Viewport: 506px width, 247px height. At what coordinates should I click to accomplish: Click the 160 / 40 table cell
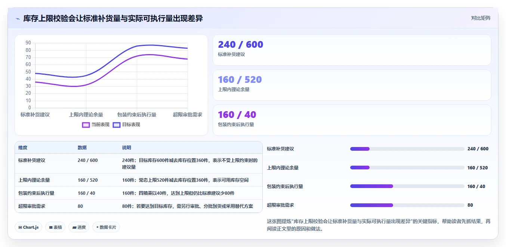point(86,193)
